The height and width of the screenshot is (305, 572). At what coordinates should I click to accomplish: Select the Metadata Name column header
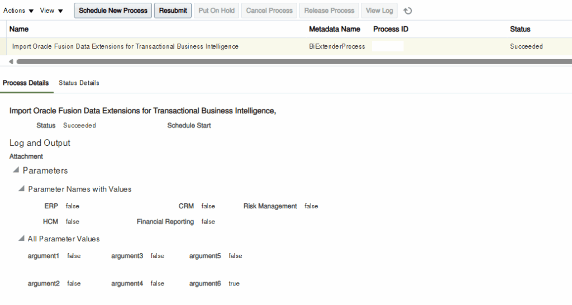(335, 29)
